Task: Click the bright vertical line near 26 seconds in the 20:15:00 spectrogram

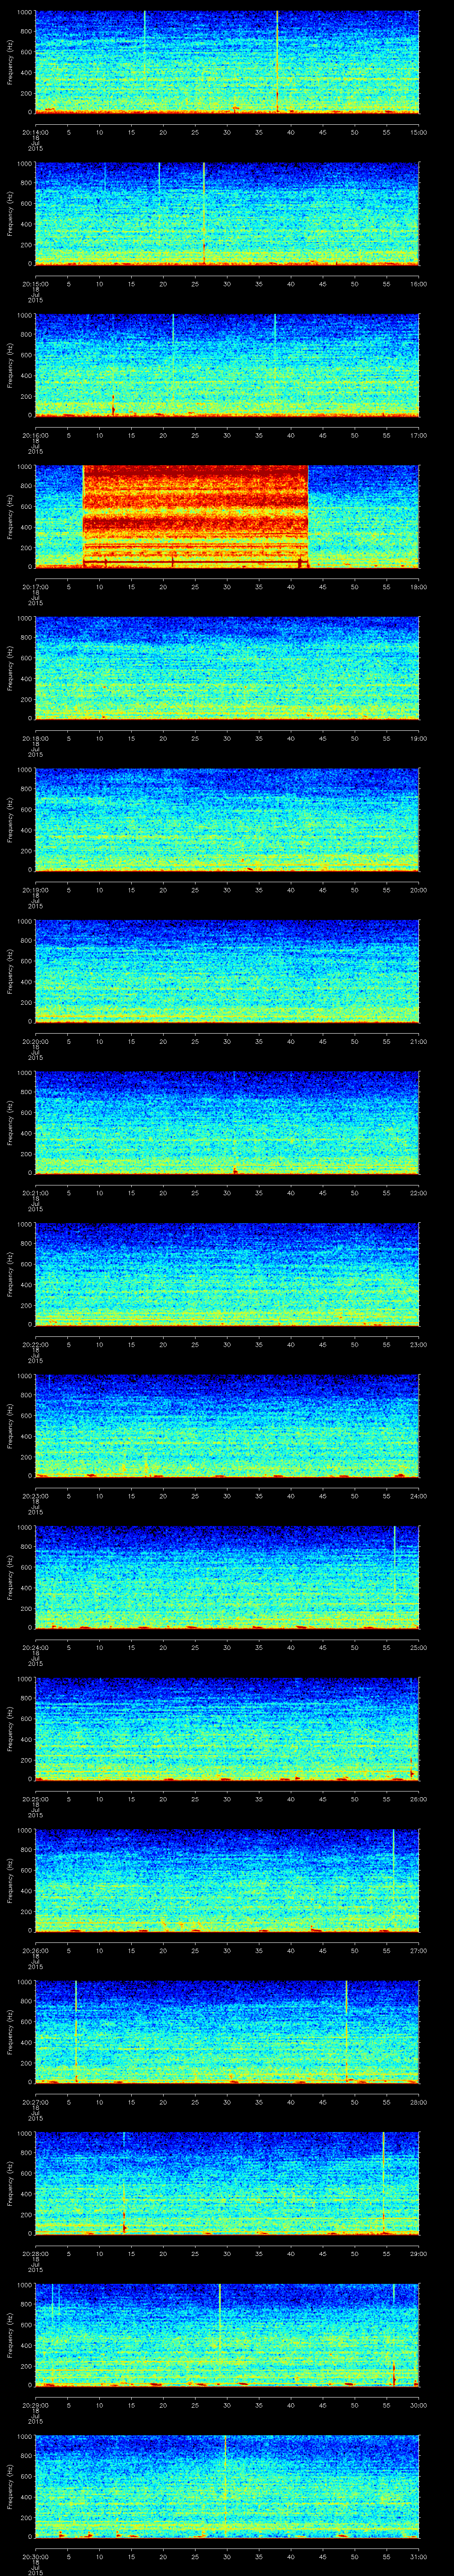Action: click(x=204, y=213)
